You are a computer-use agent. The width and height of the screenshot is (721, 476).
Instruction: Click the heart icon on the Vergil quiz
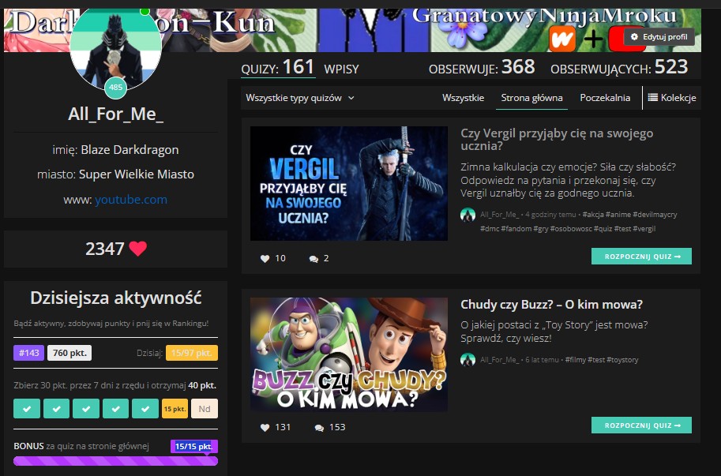[x=265, y=258]
